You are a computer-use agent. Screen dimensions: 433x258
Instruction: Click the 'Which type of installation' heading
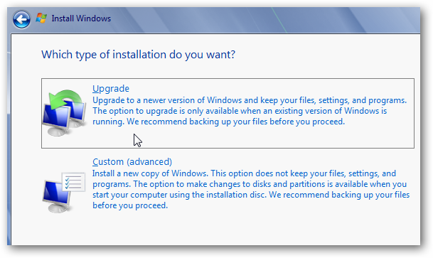[138, 55]
